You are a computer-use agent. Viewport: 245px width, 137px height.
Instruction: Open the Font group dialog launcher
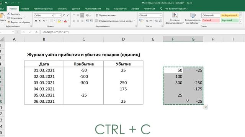point(69,26)
